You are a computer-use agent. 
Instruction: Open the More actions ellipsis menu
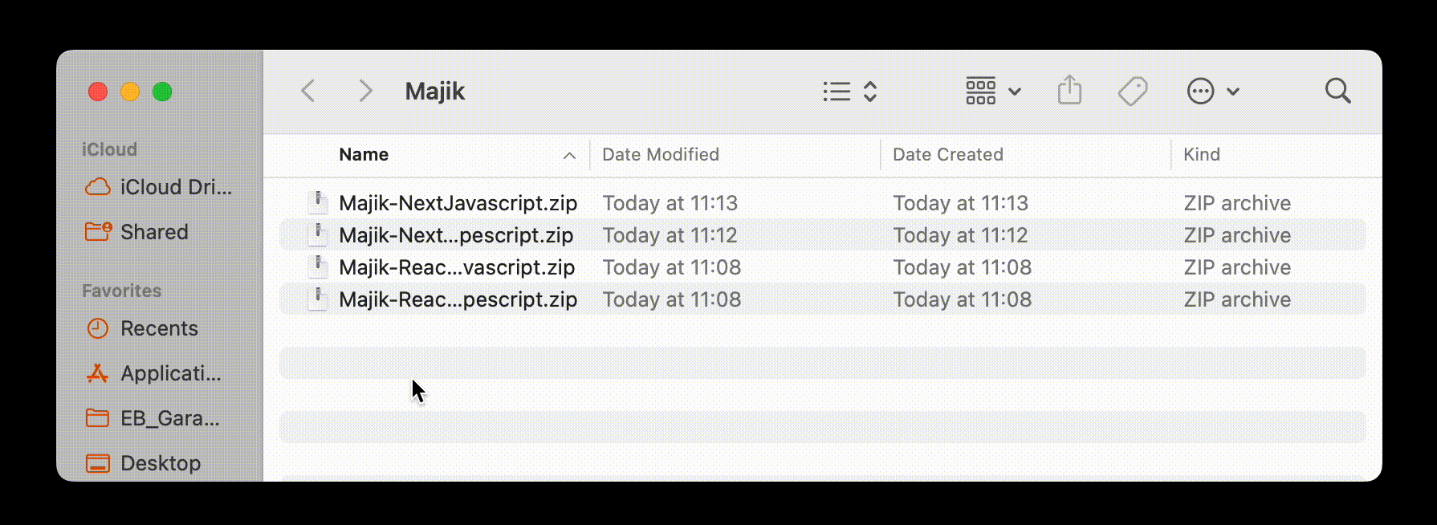[1212, 91]
